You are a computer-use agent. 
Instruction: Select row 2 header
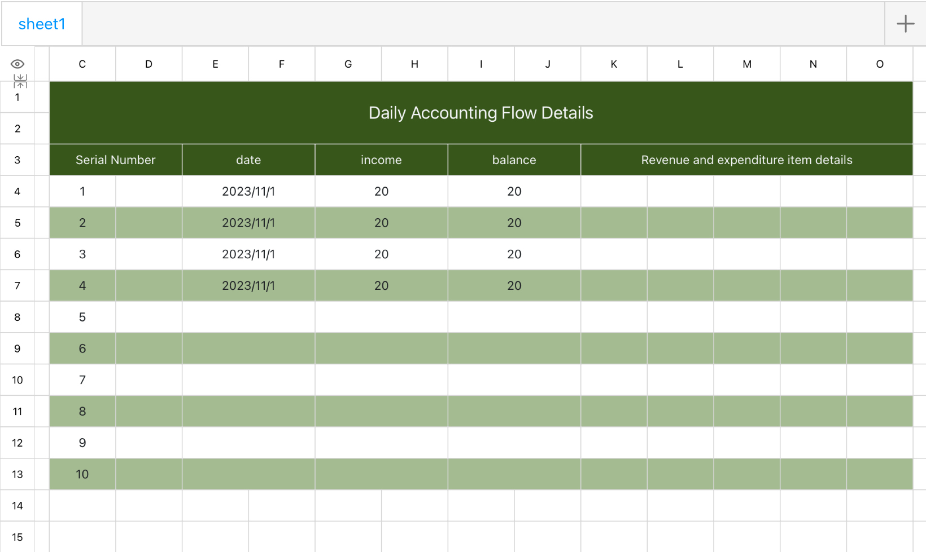18,129
